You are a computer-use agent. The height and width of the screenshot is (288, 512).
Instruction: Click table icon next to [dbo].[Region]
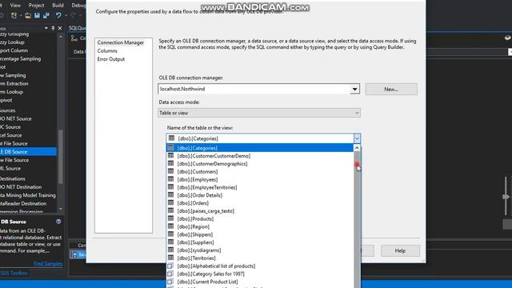(170, 226)
